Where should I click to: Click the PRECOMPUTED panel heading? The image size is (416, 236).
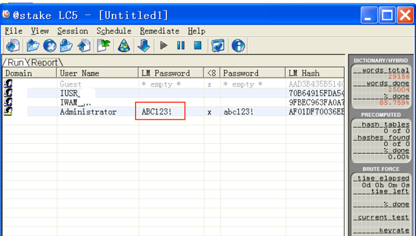(381, 115)
